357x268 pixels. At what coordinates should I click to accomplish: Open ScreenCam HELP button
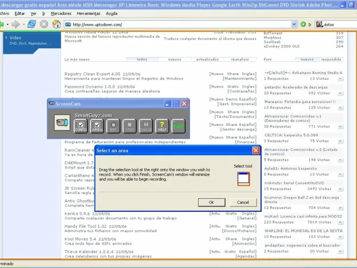[162, 126]
